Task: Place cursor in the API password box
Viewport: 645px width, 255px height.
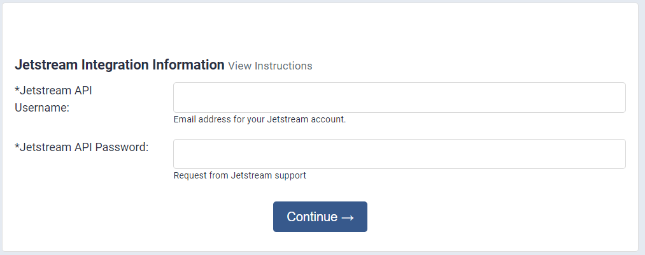Action: (x=399, y=154)
